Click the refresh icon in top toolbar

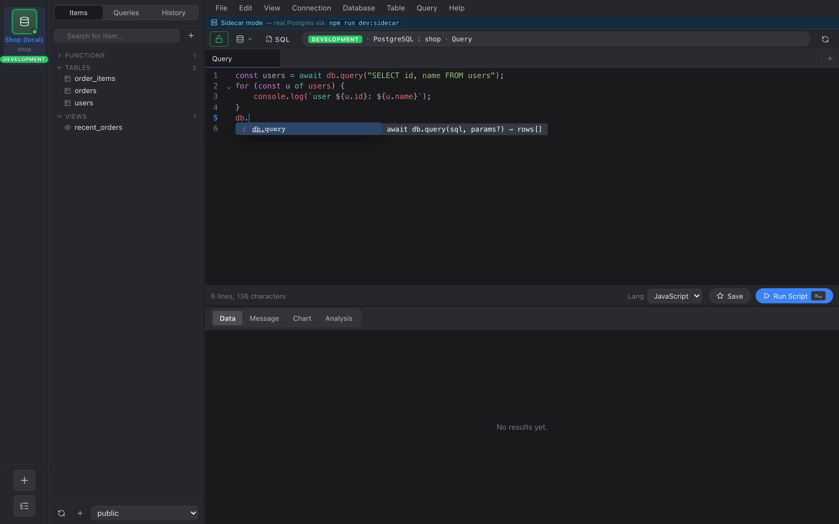[825, 39]
